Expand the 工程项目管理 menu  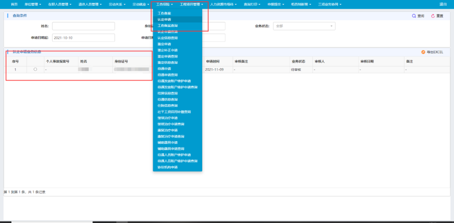(x=191, y=4)
